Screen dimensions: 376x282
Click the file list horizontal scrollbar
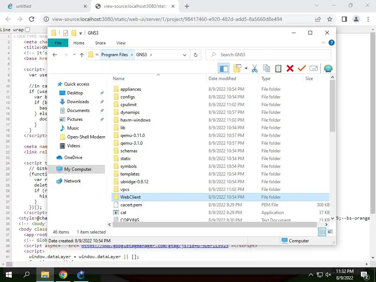point(214,224)
